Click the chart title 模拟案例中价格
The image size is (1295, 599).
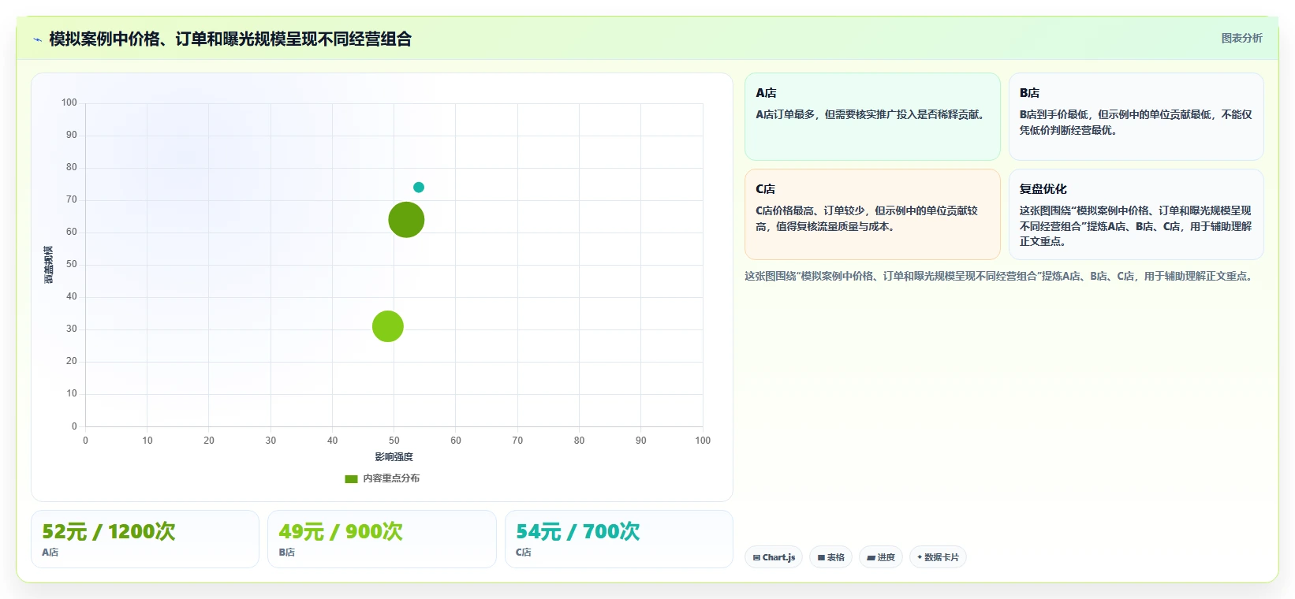230,39
